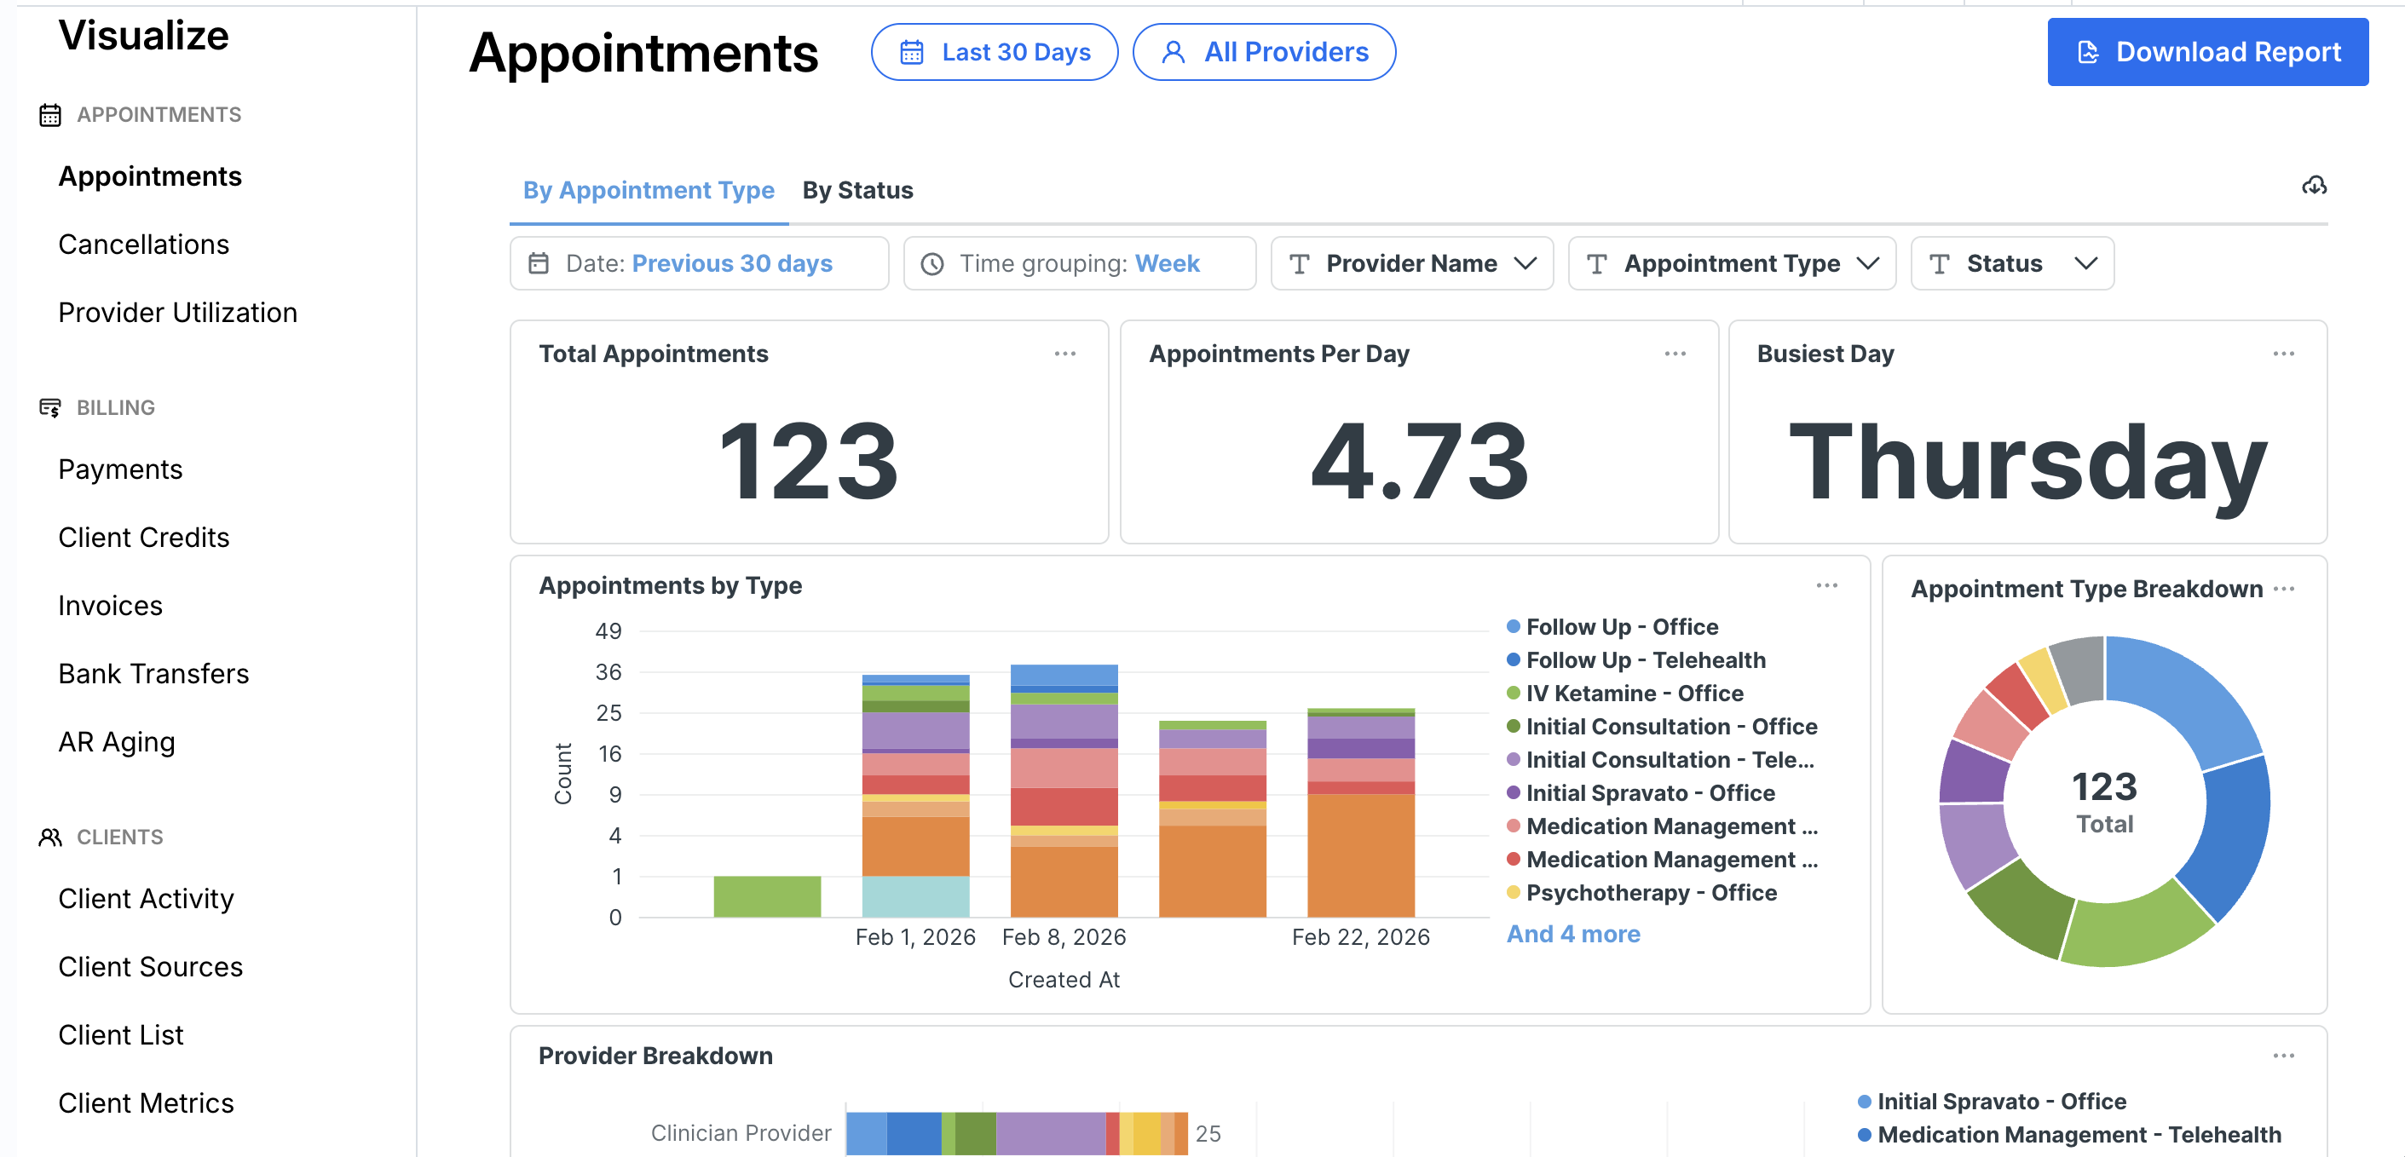
Task: Click the Download Report button
Action: click(2207, 52)
